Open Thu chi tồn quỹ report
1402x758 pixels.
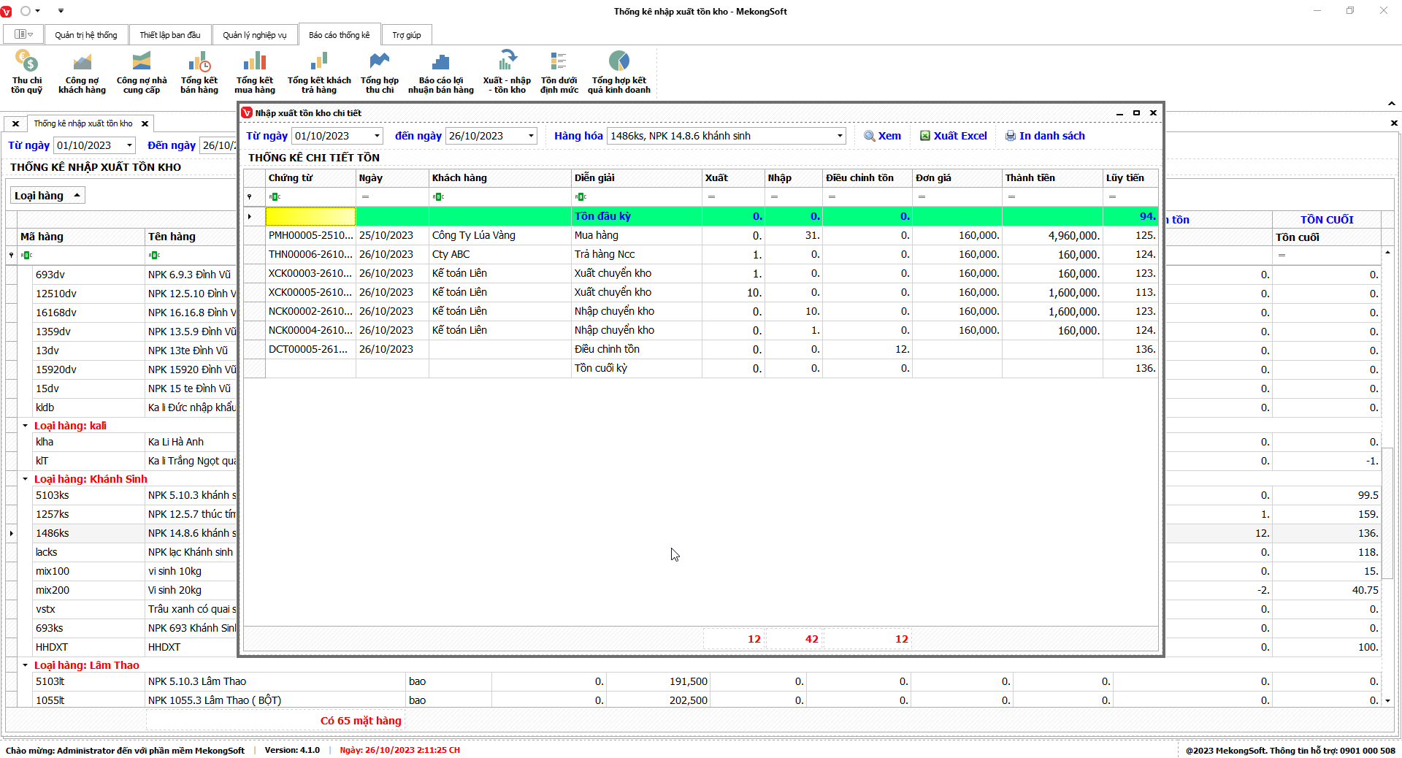26,72
